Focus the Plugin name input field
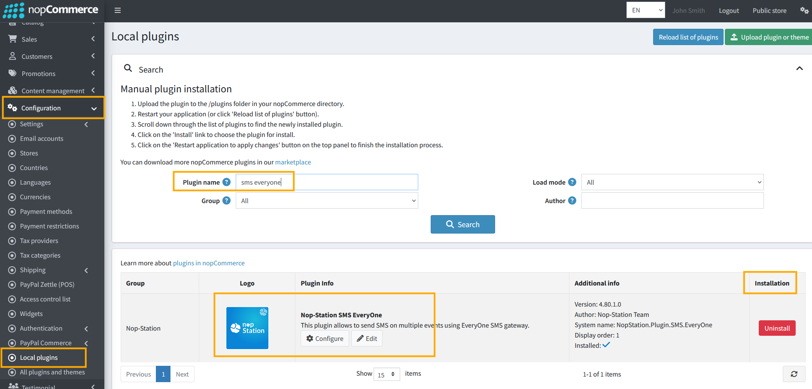The height and width of the screenshot is (389, 812). tap(327, 182)
